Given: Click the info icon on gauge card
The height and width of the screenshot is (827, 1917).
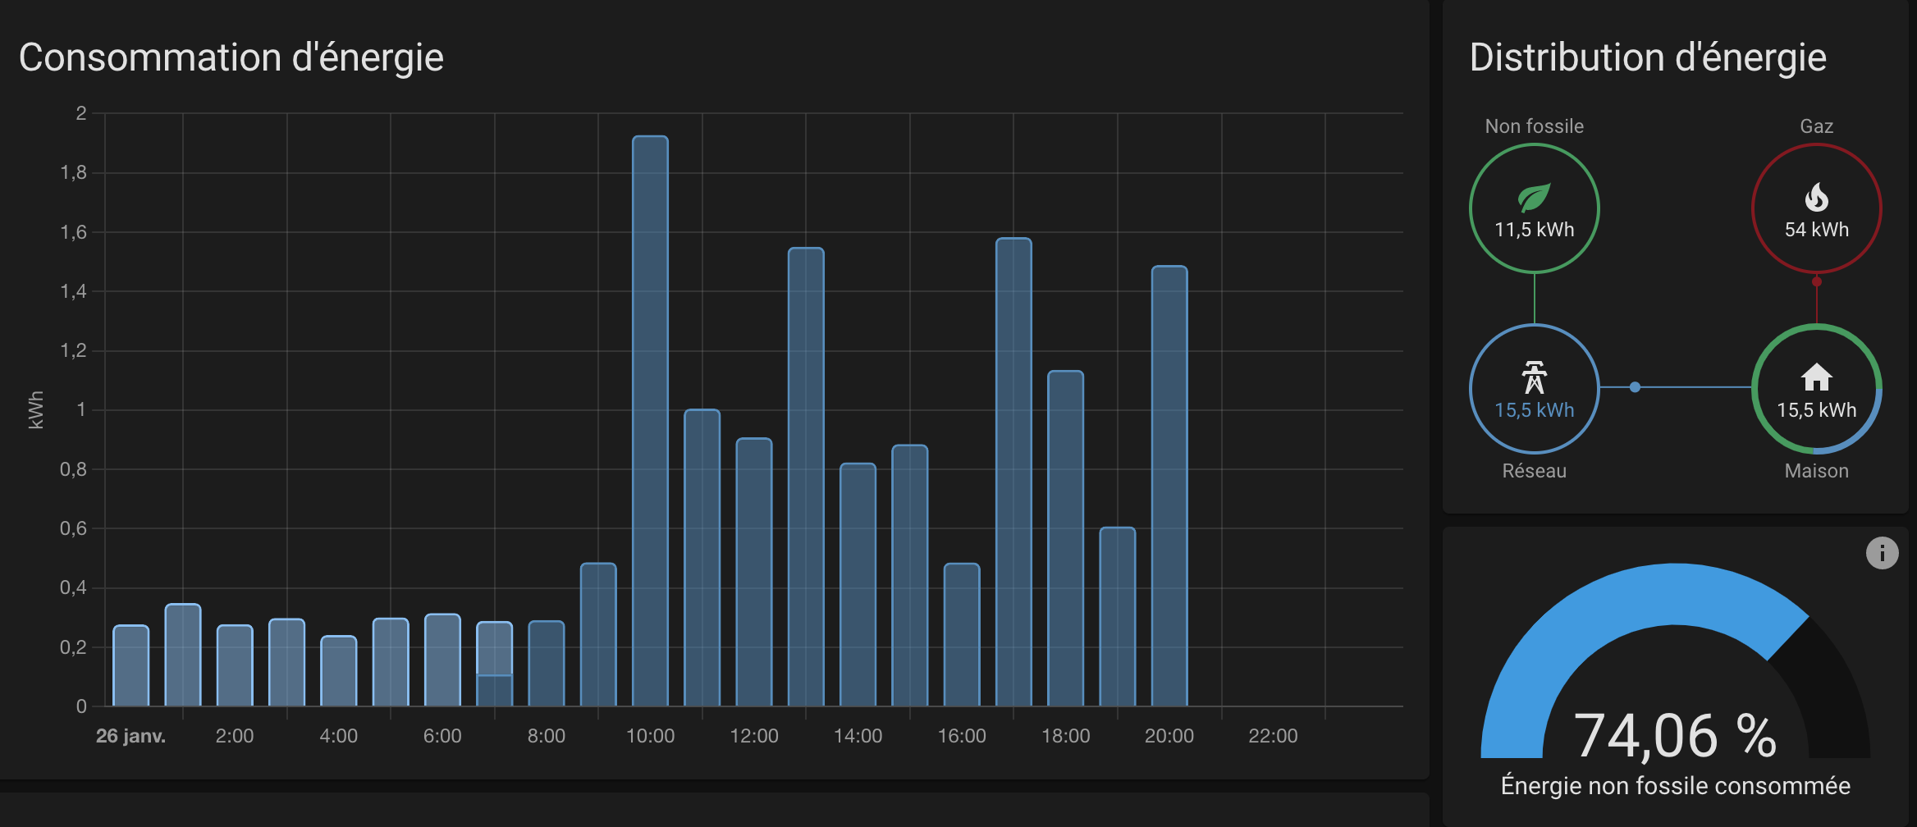Looking at the screenshot, I should point(1882,553).
